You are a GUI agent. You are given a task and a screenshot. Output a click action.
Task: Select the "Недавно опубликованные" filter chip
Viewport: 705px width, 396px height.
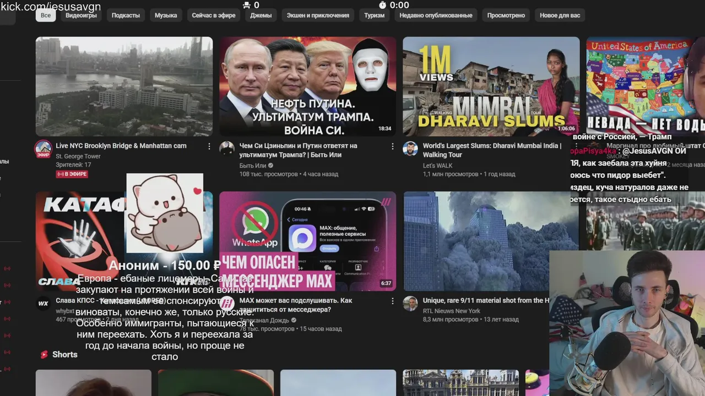(x=436, y=15)
